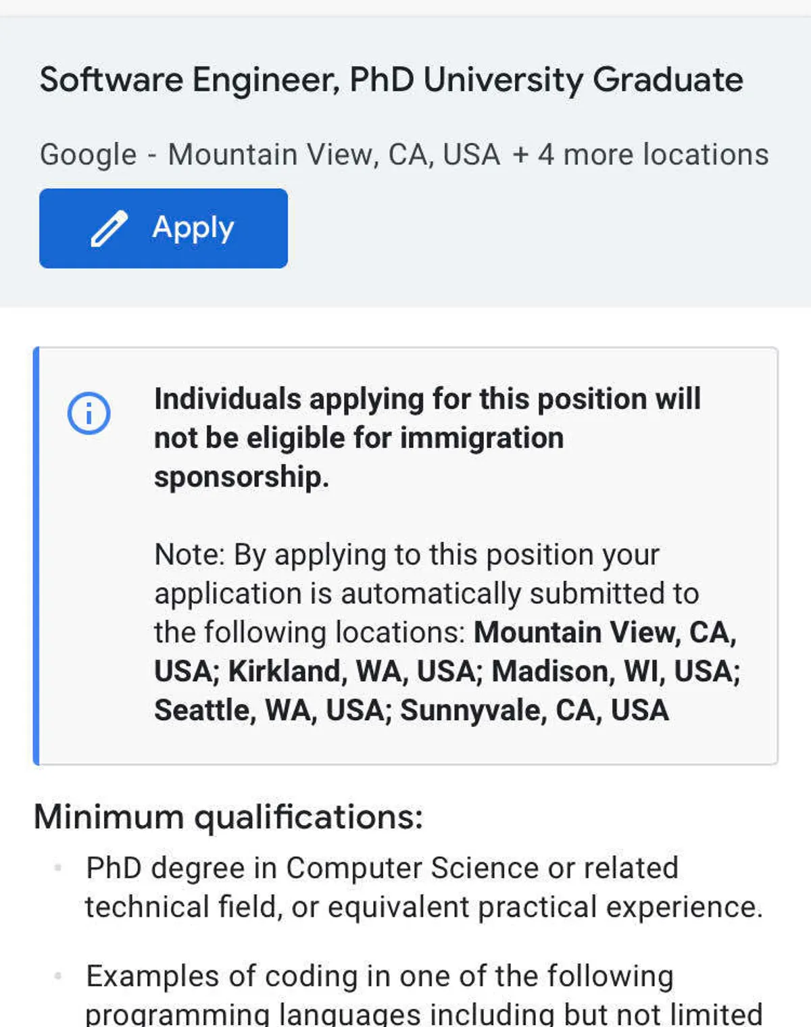This screenshot has width=811, height=1027.
Task: Select the Software Engineer job title
Action: tap(391, 80)
